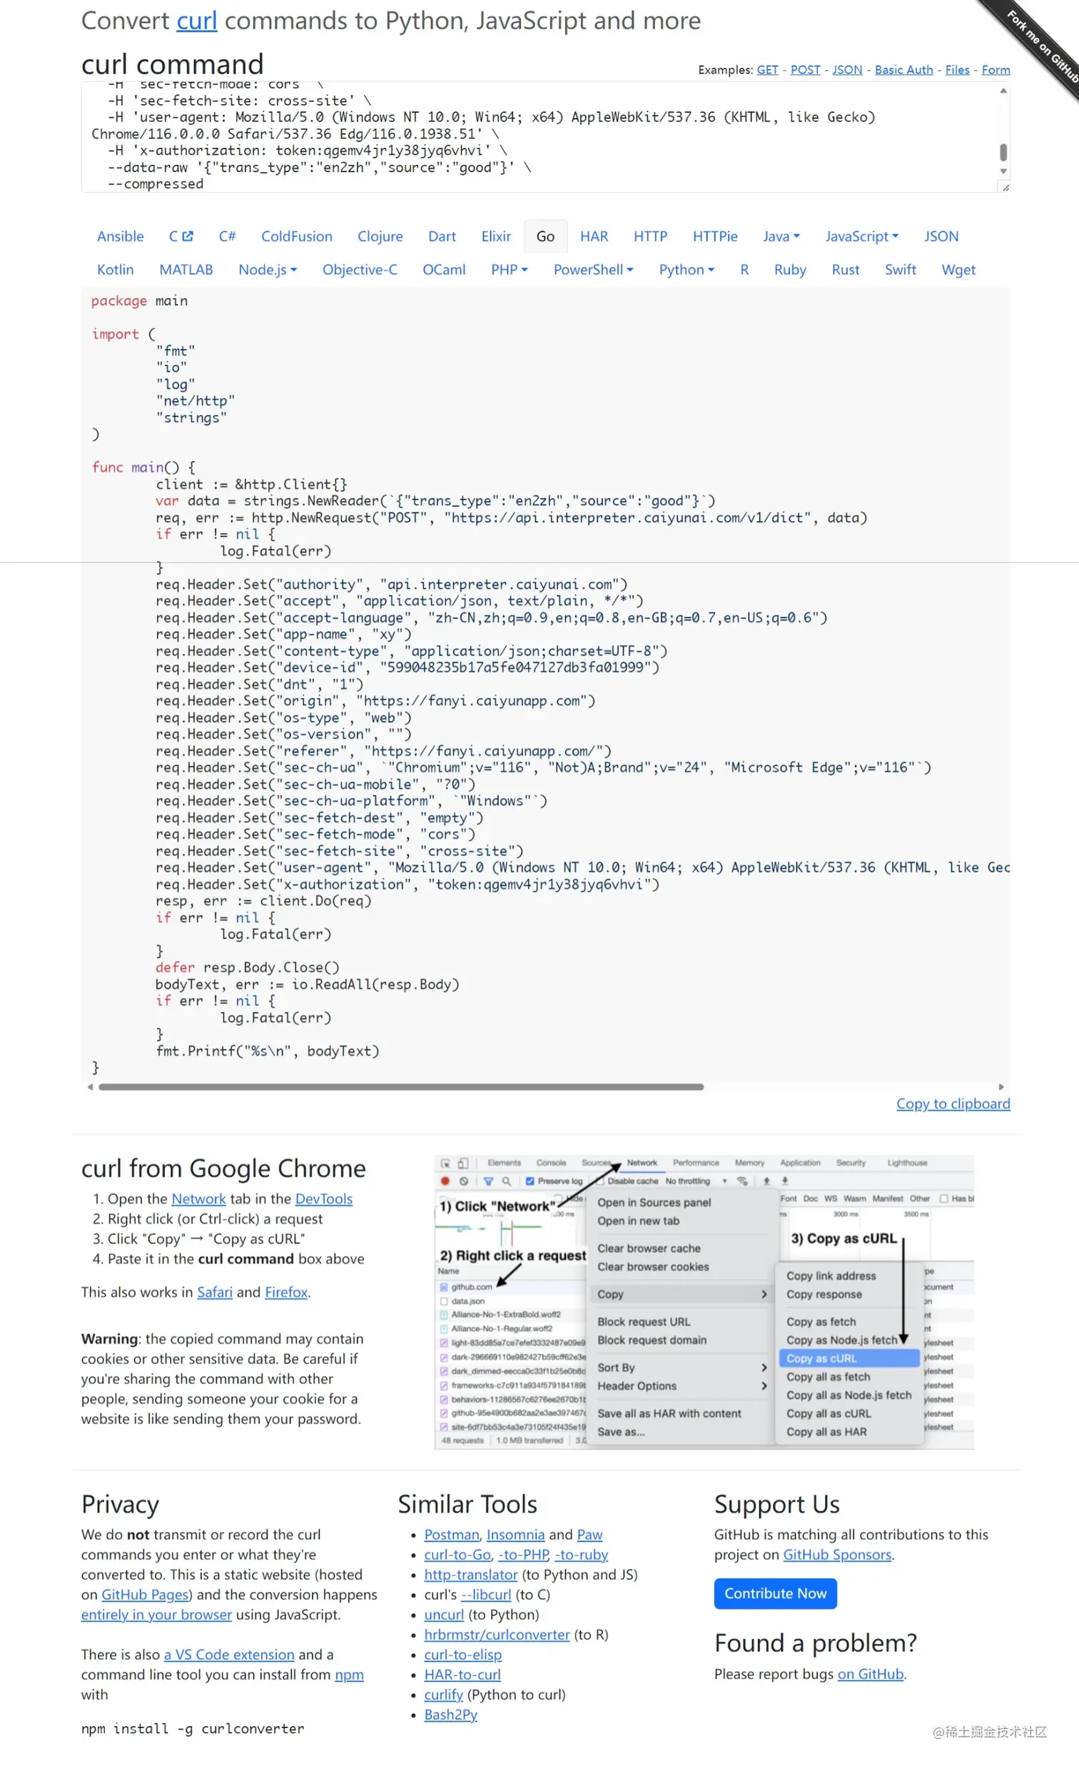The height and width of the screenshot is (1771, 1079).
Task: Switch to the Ansible tab
Action: (120, 236)
